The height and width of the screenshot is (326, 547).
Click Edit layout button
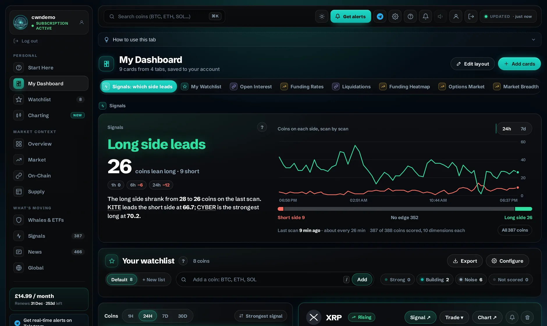tap(473, 64)
